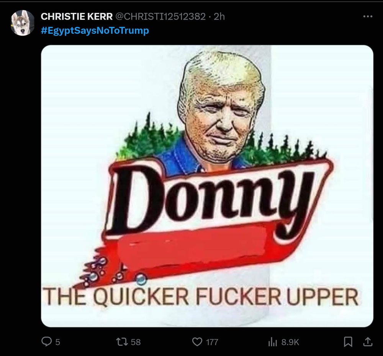Open the tweet via the 2h timestamp
The image size is (383, 356).
(219, 16)
